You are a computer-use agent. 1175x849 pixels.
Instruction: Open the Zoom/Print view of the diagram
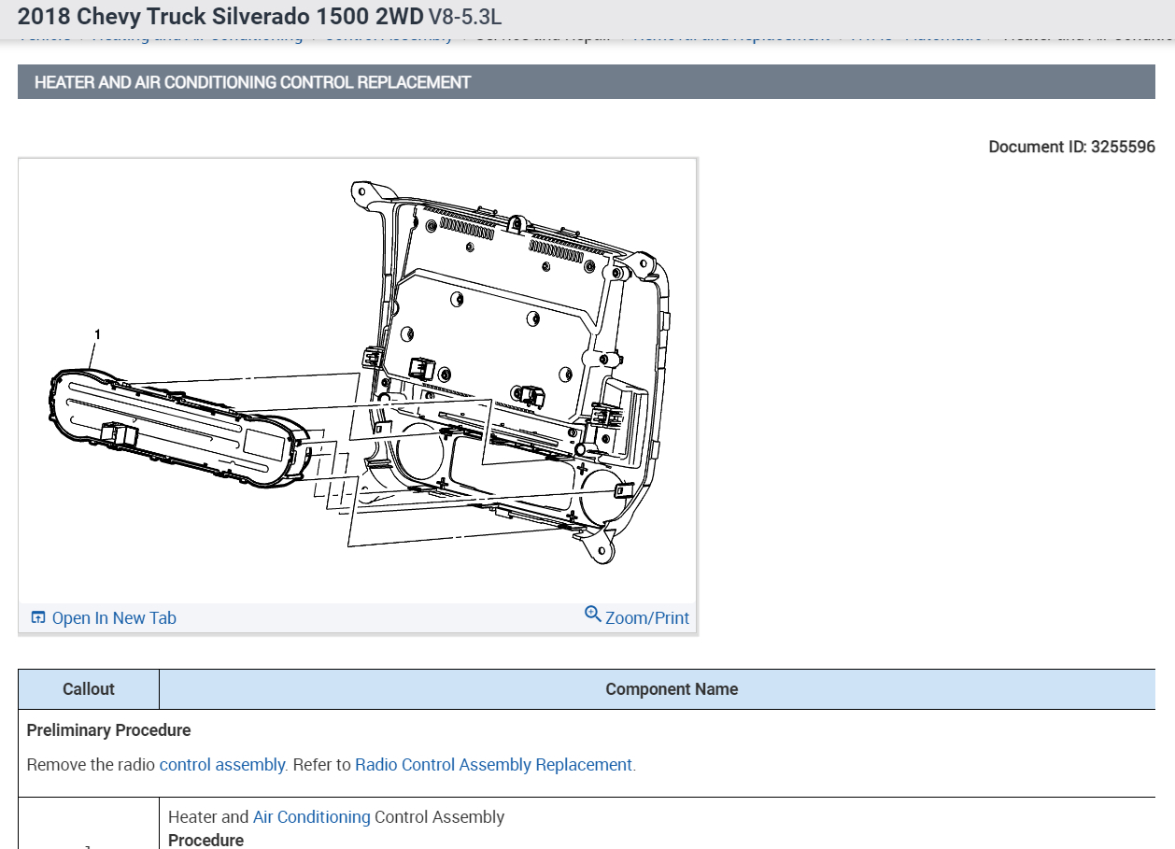tap(646, 617)
